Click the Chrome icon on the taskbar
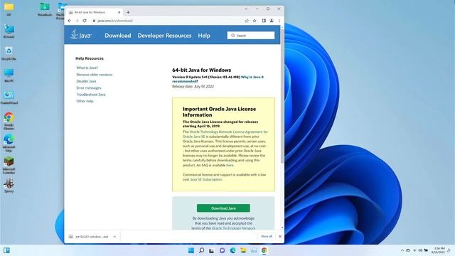 coord(264,250)
